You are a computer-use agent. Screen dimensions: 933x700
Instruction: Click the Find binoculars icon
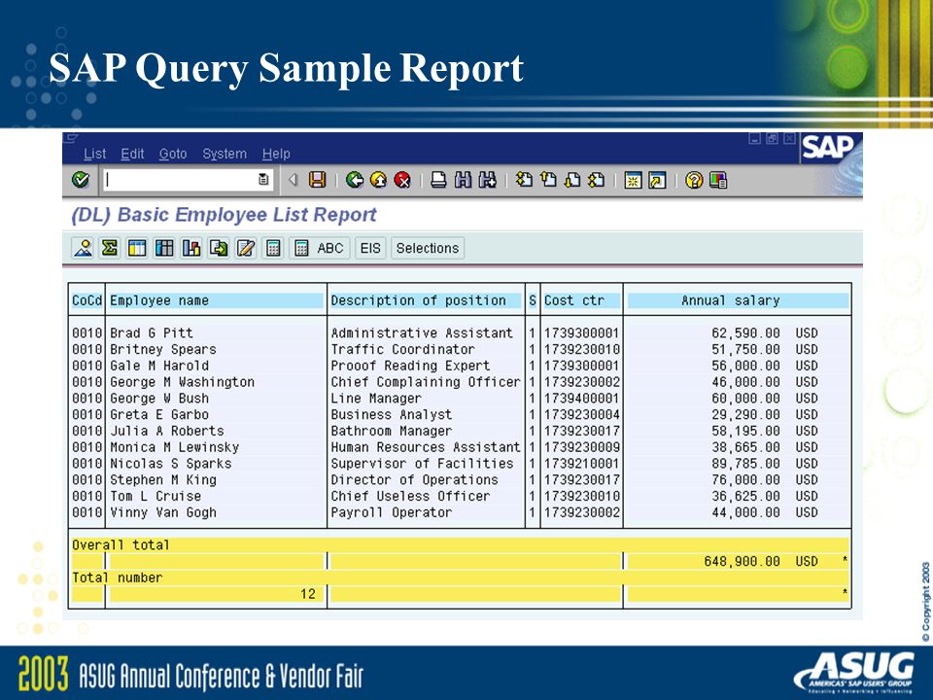[x=463, y=180]
